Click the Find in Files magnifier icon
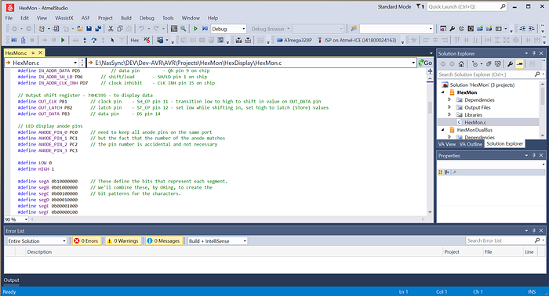Image resolution: width=549 pixels, height=296 pixels. pyautogui.click(x=183, y=29)
